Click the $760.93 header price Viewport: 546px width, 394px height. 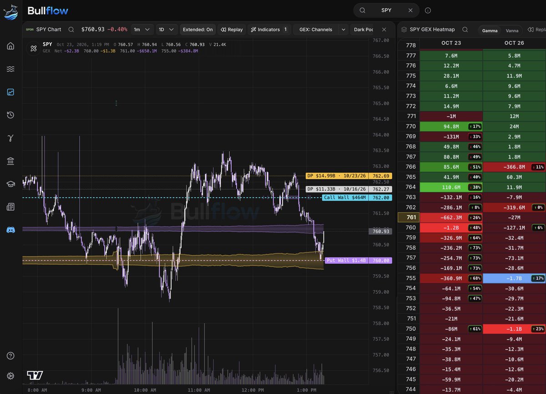pyautogui.click(x=93, y=30)
